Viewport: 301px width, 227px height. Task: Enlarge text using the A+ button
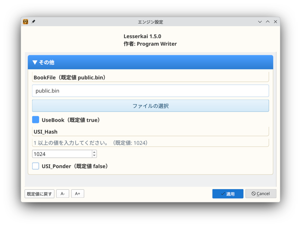pyautogui.click(x=78, y=194)
